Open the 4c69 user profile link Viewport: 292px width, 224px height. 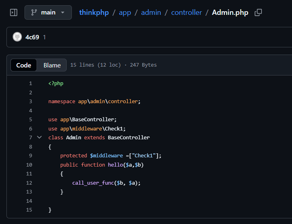32,37
